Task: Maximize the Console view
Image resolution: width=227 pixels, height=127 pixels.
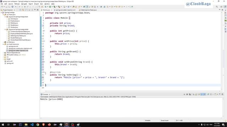Action: [x=222, y=94]
